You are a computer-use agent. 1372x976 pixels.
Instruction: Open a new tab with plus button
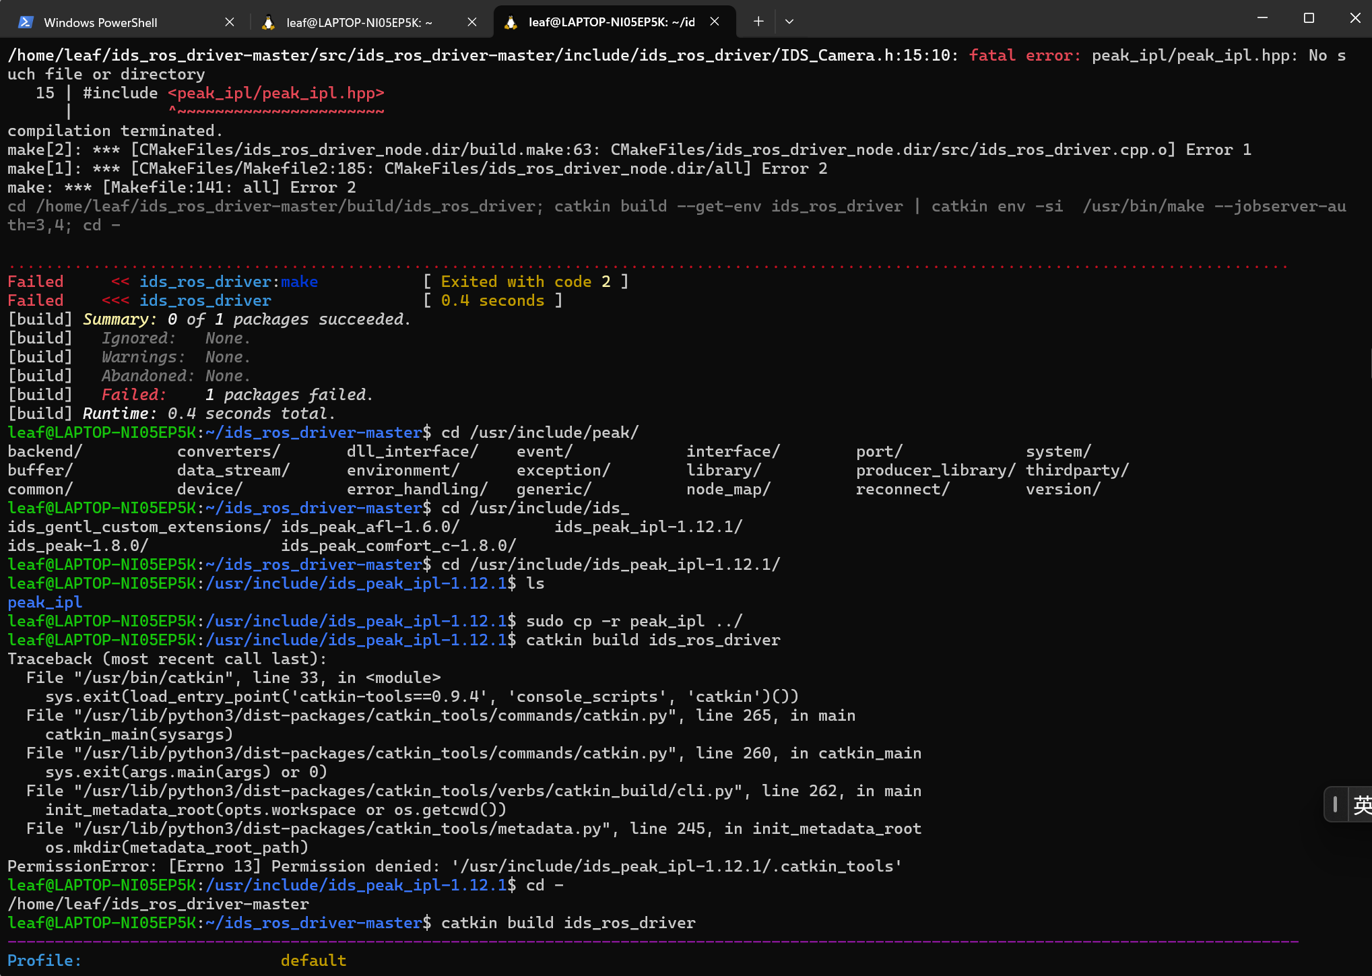coord(758,22)
